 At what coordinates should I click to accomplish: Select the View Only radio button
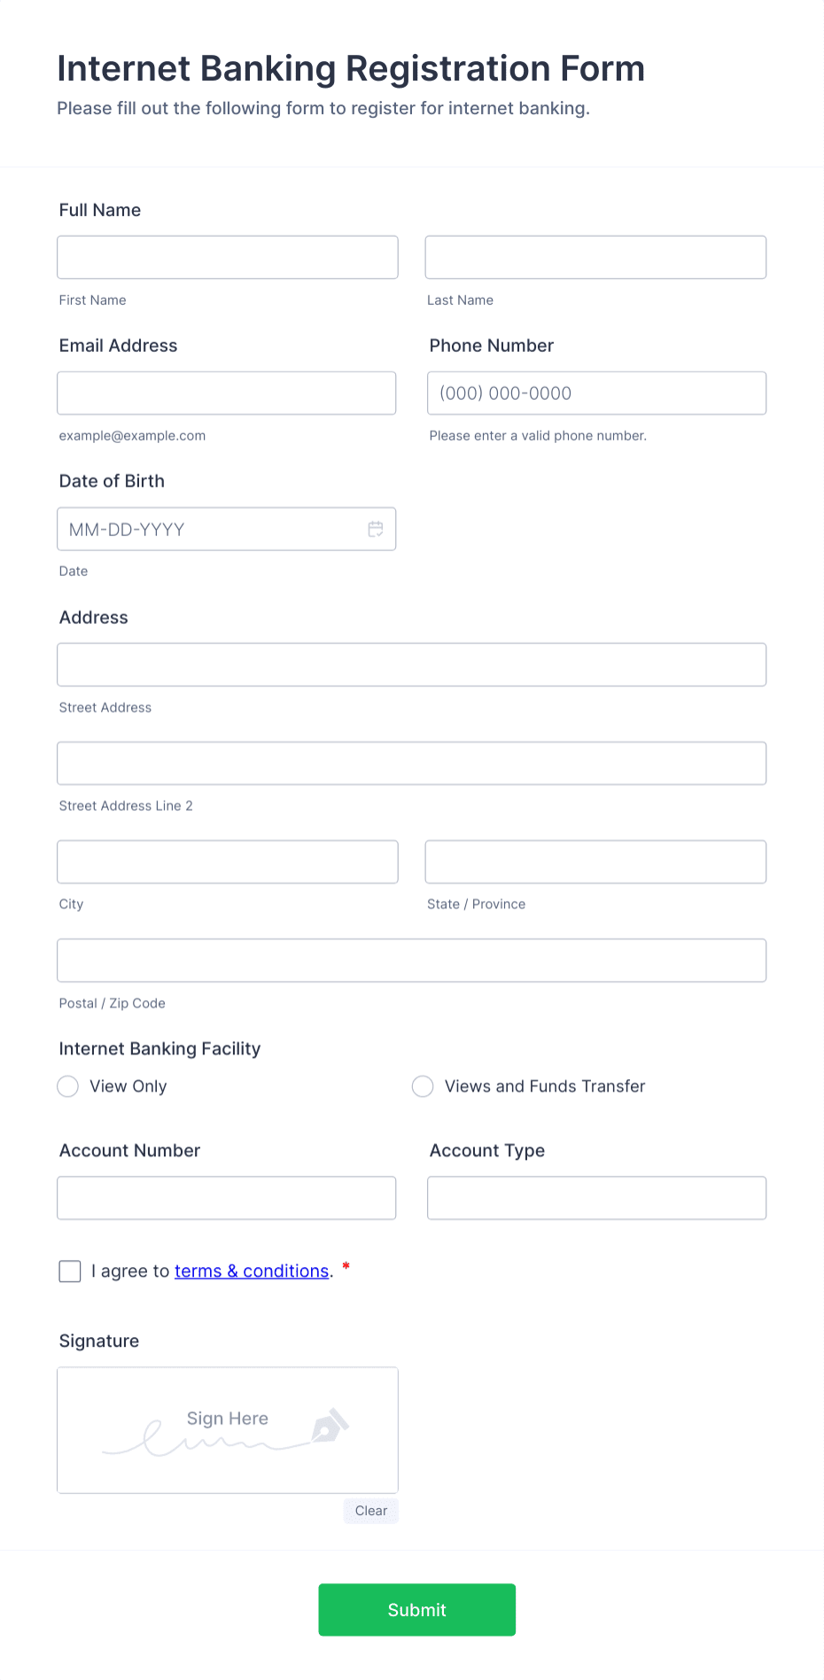pos(67,1085)
